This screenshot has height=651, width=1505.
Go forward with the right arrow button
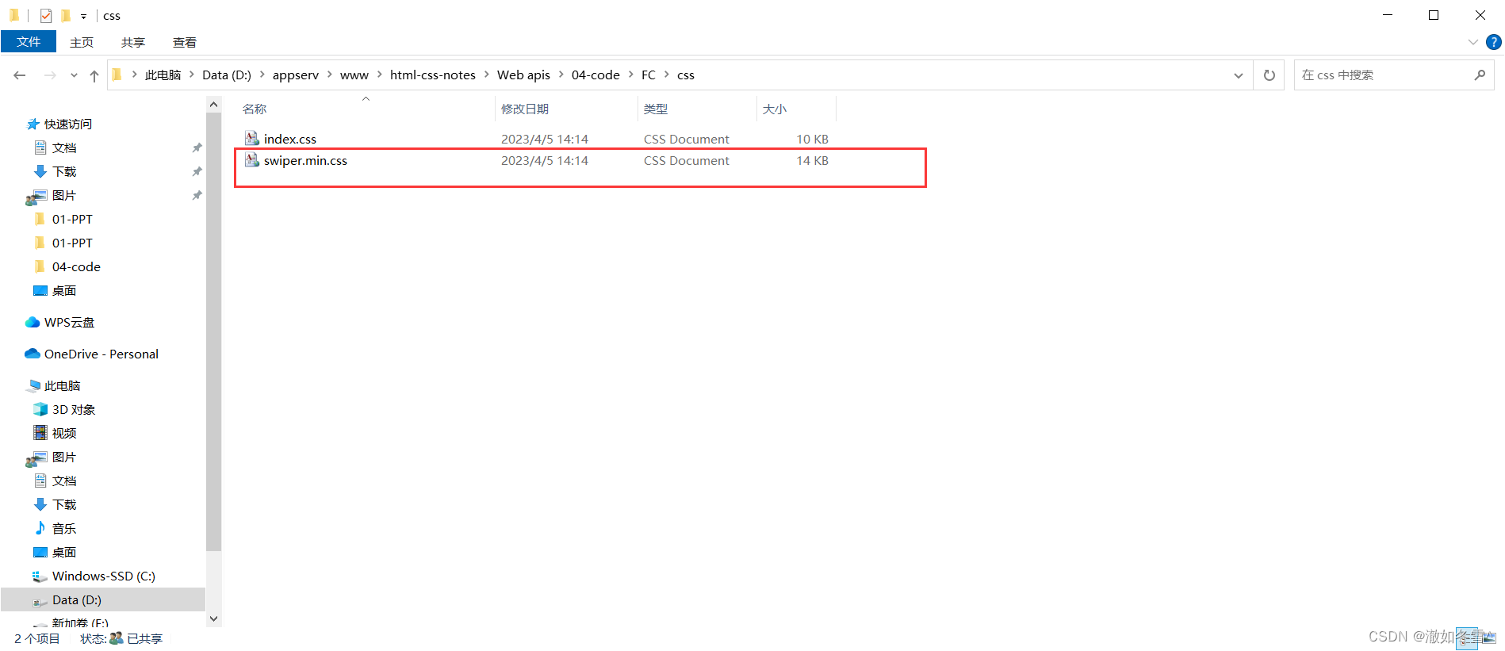(x=50, y=75)
